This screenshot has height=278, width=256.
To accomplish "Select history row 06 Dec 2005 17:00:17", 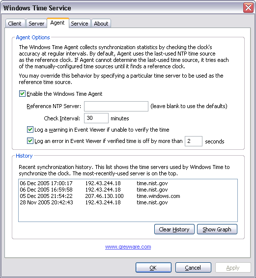I will pos(128,183).
